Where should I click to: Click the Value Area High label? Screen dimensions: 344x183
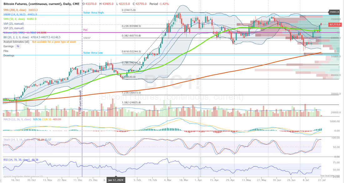[94, 13]
